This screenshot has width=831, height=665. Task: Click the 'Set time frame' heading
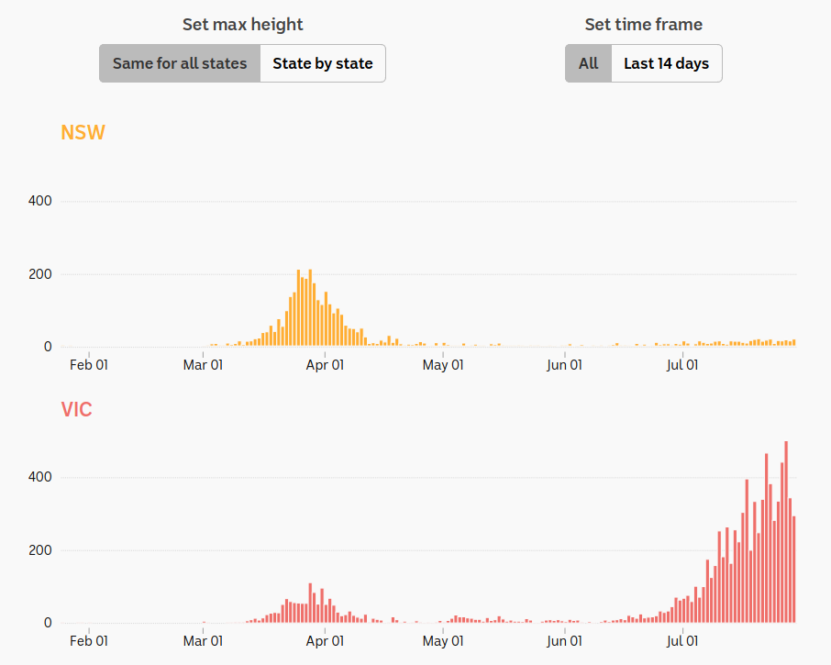tap(643, 25)
